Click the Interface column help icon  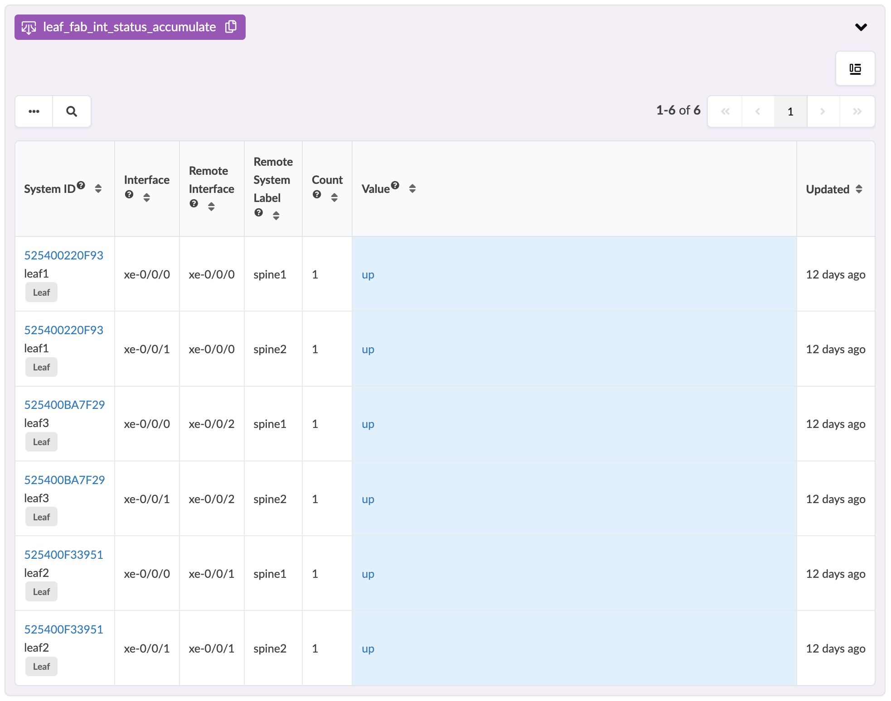point(129,194)
